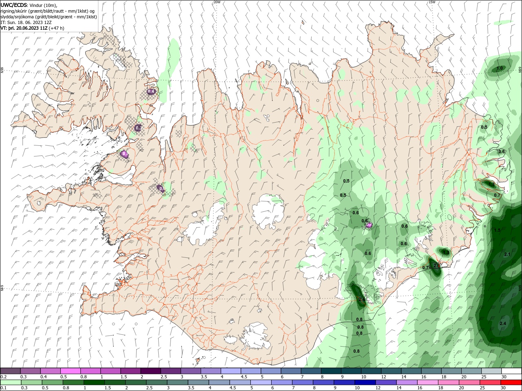The image size is (522, 391).
Task: Click the UWC/ECDS title text
Action: (14, 5)
